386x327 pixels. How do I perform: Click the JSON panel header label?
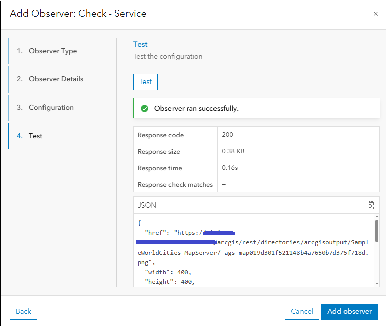(147, 205)
